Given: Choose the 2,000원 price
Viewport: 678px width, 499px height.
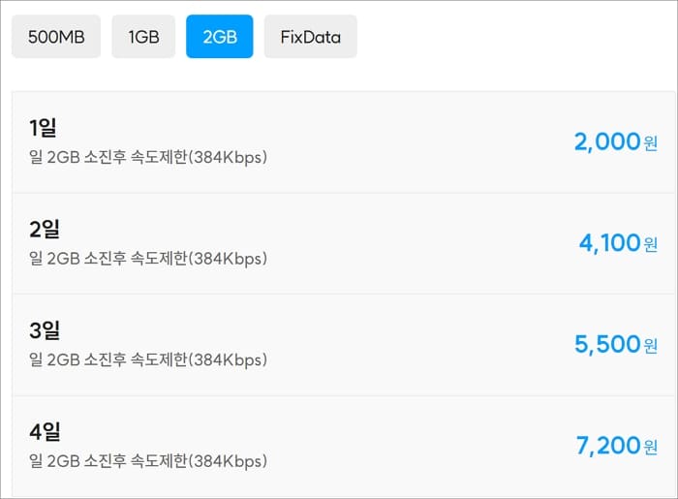Looking at the screenshot, I should 616,141.
